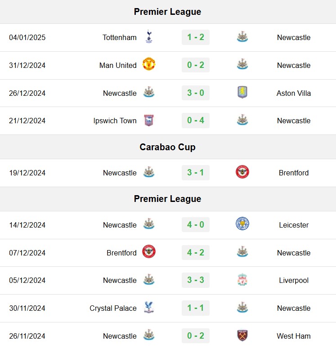Open the Aston Villa team name
336x349 pixels.
[x=293, y=93]
